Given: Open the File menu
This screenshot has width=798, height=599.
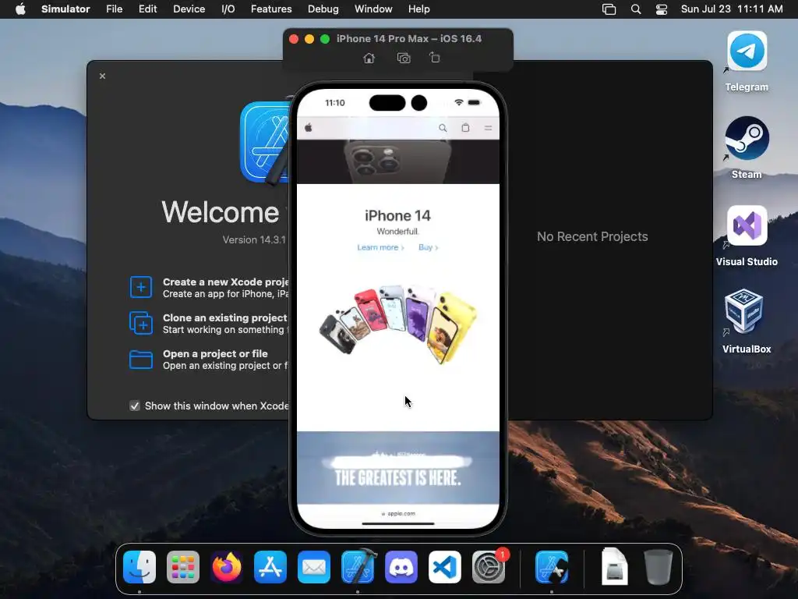Looking at the screenshot, I should click(115, 9).
